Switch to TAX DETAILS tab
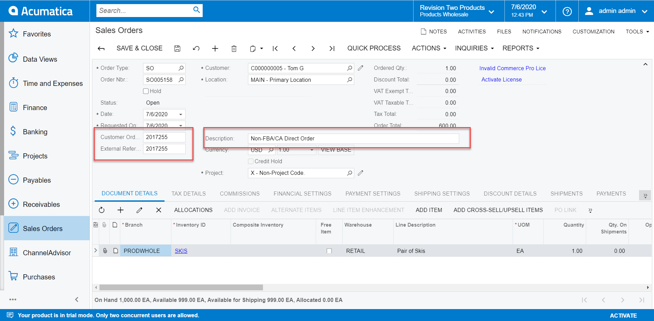This screenshot has height=321, width=654. 189,194
